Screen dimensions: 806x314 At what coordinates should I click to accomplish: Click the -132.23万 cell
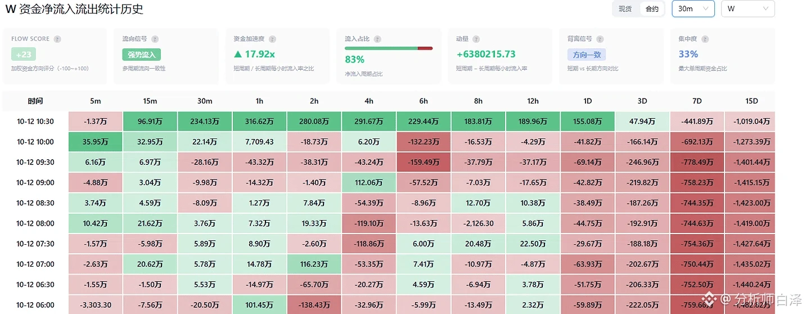(424, 142)
